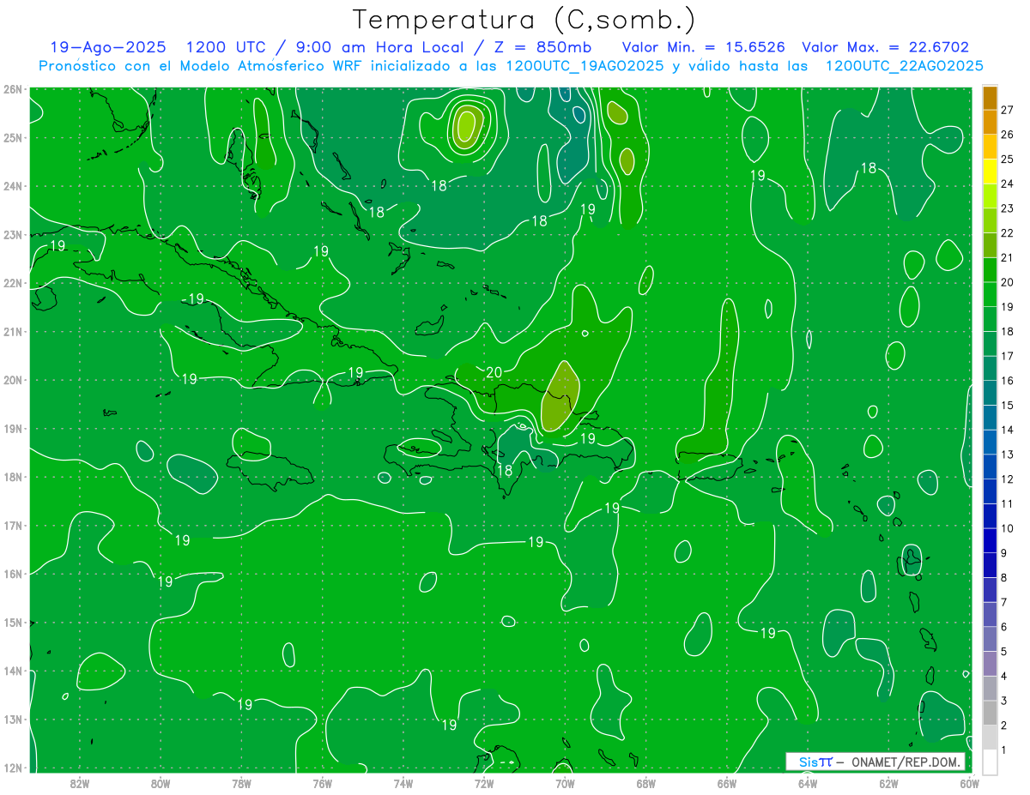Click the 'Sisπ – ONAMET/REP.DOM.' credit box
The image size is (1030, 795).
[875, 762]
